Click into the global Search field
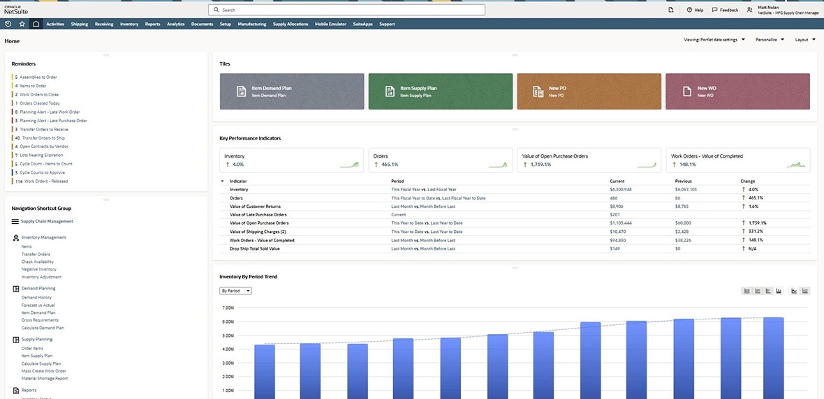824x399 pixels. tap(346, 10)
